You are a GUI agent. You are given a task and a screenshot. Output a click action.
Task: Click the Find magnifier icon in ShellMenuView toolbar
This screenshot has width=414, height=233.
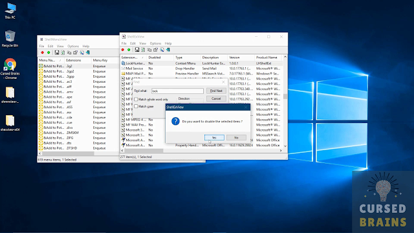(x=82, y=52)
